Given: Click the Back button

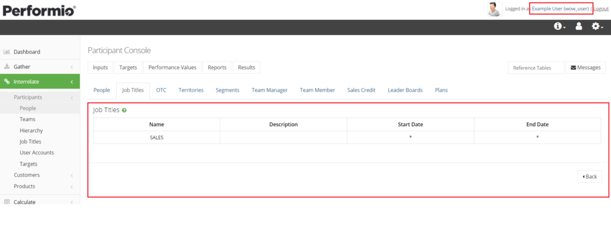Looking at the screenshot, I should (590, 177).
